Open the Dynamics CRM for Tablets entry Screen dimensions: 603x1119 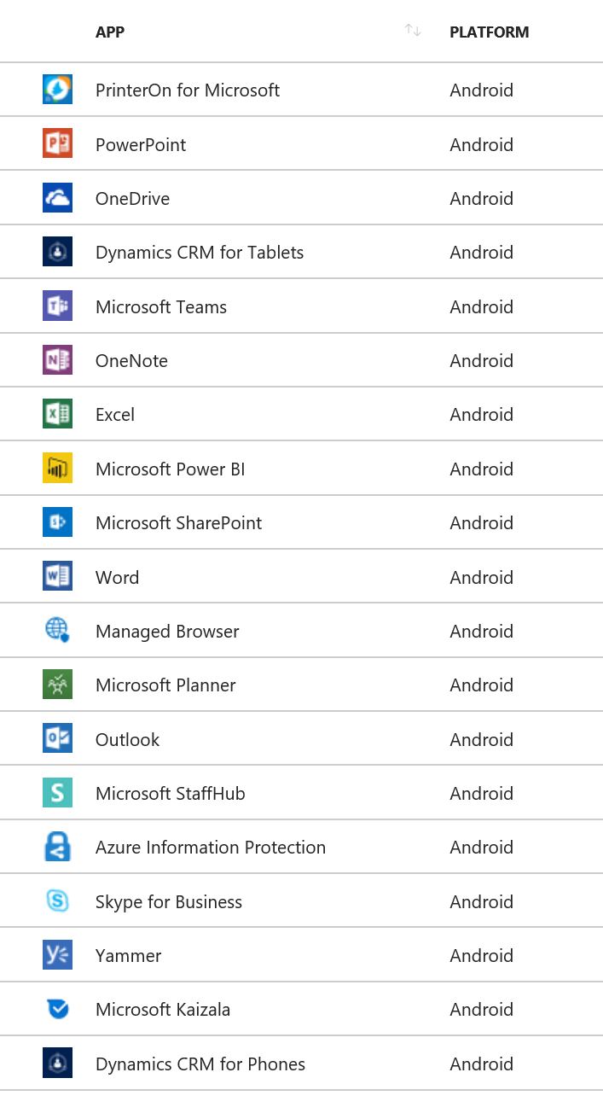[x=199, y=252]
